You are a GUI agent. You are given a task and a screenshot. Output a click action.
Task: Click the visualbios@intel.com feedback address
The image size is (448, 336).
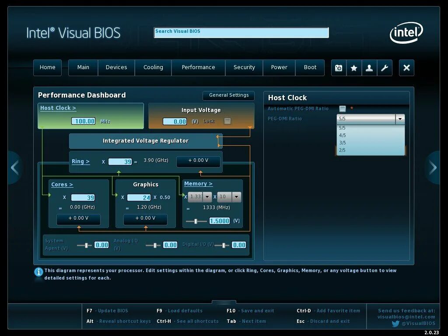point(406,317)
